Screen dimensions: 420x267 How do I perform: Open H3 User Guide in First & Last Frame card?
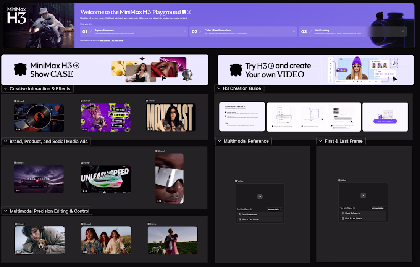[378, 208]
